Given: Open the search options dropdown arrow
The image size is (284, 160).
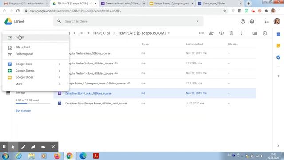Looking at the screenshot, I should click(x=197, y=21).
